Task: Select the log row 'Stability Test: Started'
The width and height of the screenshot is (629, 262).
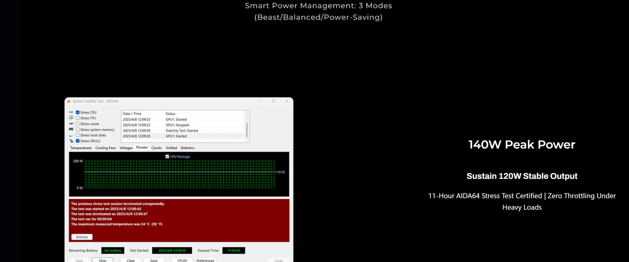Action: (183, 130)
